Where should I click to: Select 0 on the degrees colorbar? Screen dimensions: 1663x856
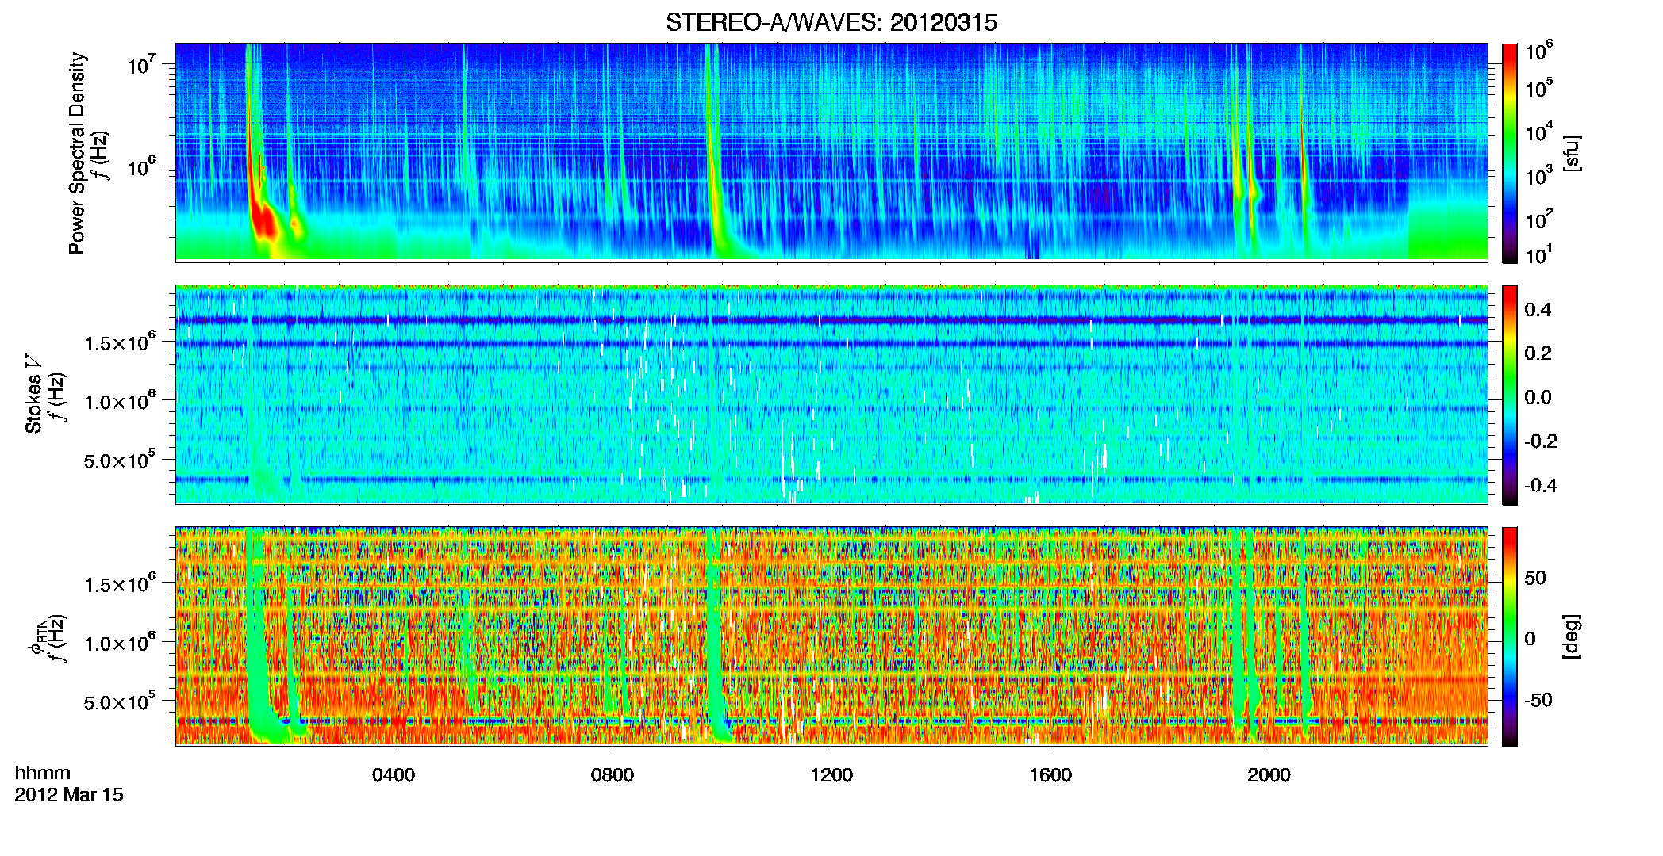click(x=1530, y=638)
